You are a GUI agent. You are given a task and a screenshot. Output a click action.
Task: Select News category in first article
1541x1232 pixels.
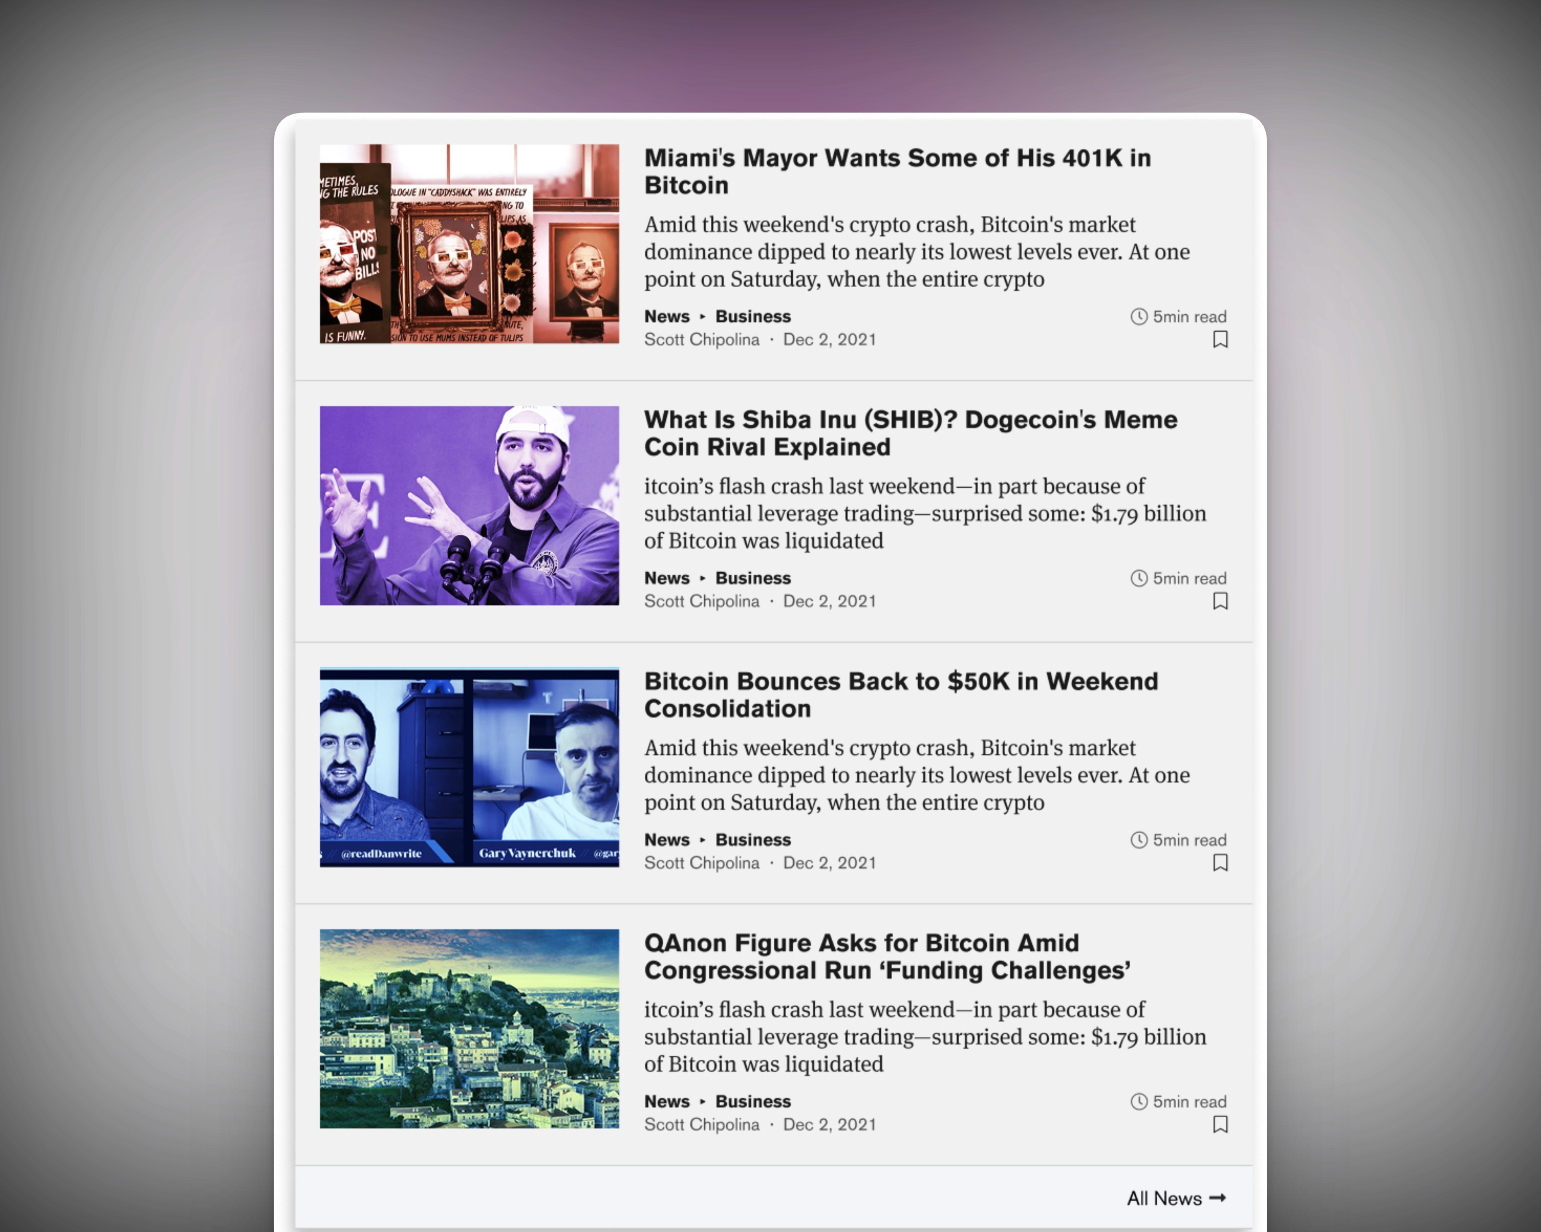click(x=666, y=316)
